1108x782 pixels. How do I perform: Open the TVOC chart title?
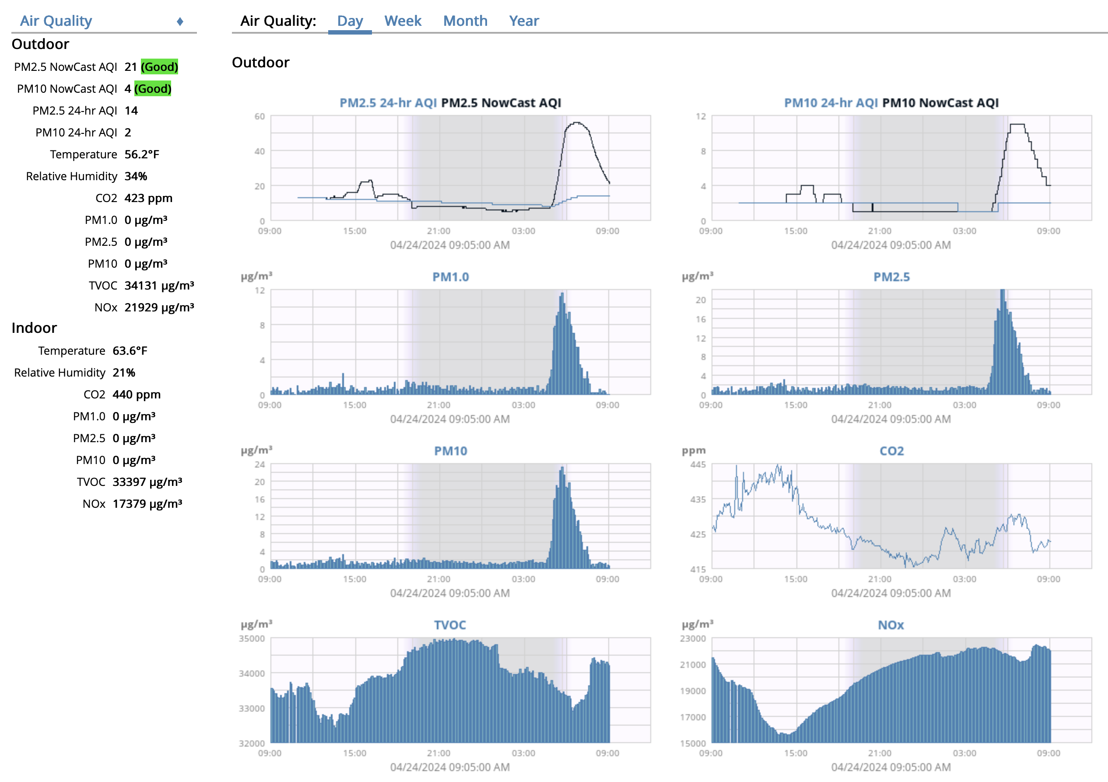450,625
